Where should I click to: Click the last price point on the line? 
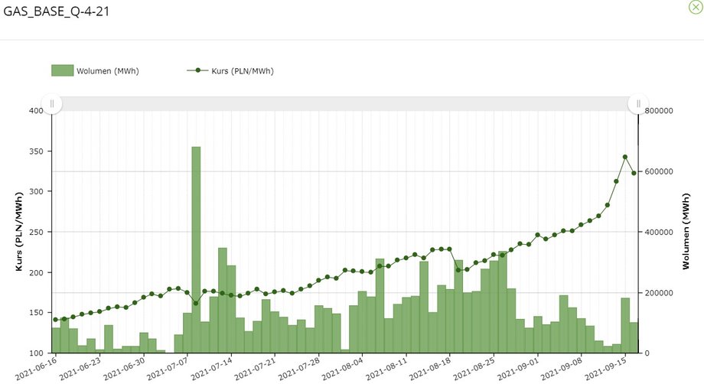click(x=634, y=173)
